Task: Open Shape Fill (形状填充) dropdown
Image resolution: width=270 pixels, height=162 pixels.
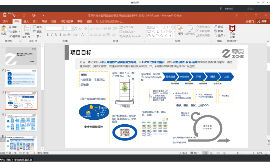Action: [204, 27]
